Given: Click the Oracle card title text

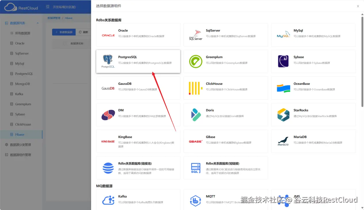Looking at the screenshot, I should (123, 30).
